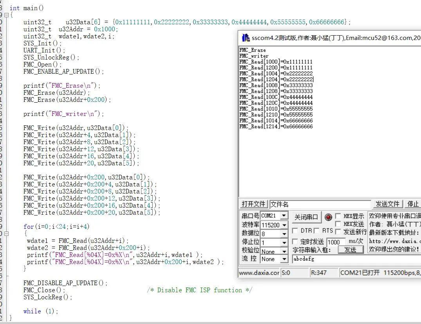Click the 发送 send button
Image resolution: width=421 pixels, height=324 pixels.
click(350, 250)
